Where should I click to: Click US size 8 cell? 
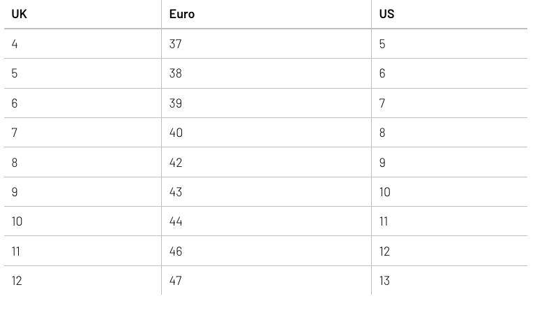[x=382, y=133]
